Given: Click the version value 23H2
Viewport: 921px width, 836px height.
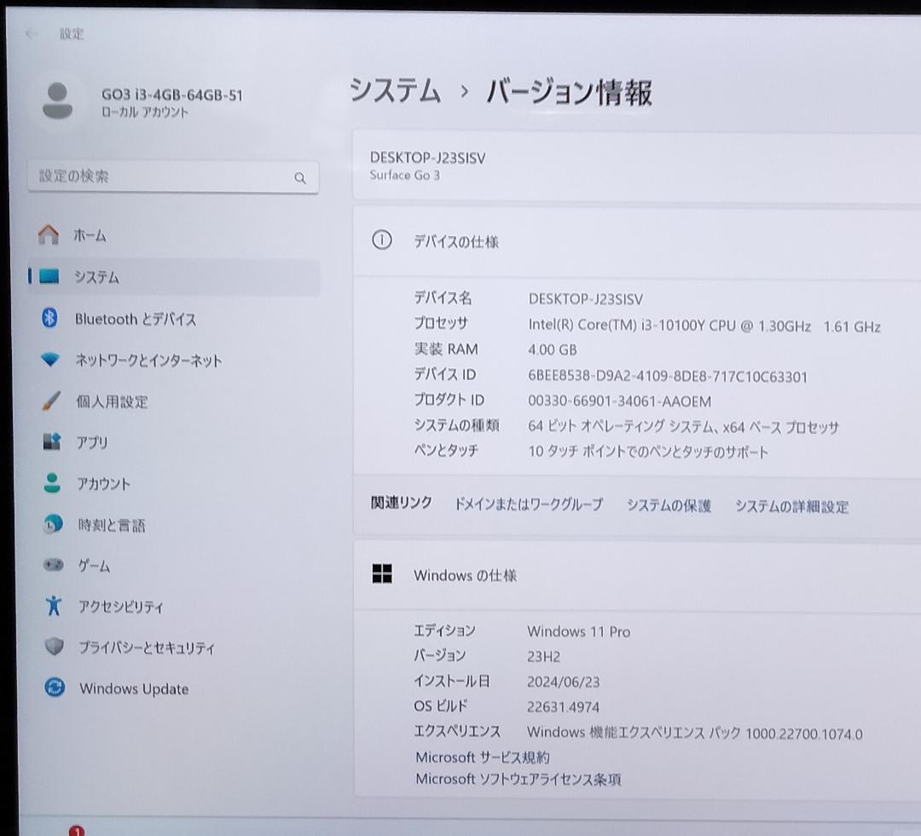Looking at the screenshot, I should click(x=543, y=656).
